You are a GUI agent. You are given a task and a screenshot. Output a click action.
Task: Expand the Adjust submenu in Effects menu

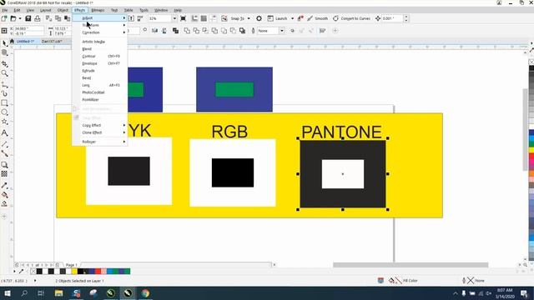click(100, 17)
